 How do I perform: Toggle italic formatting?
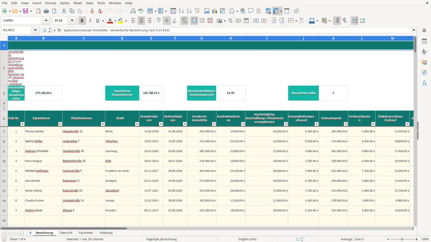tap(90, 21)
